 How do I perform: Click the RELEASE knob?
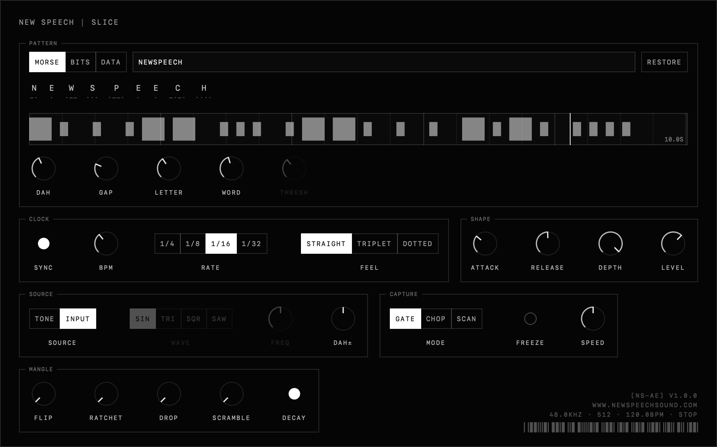point(548,244)
